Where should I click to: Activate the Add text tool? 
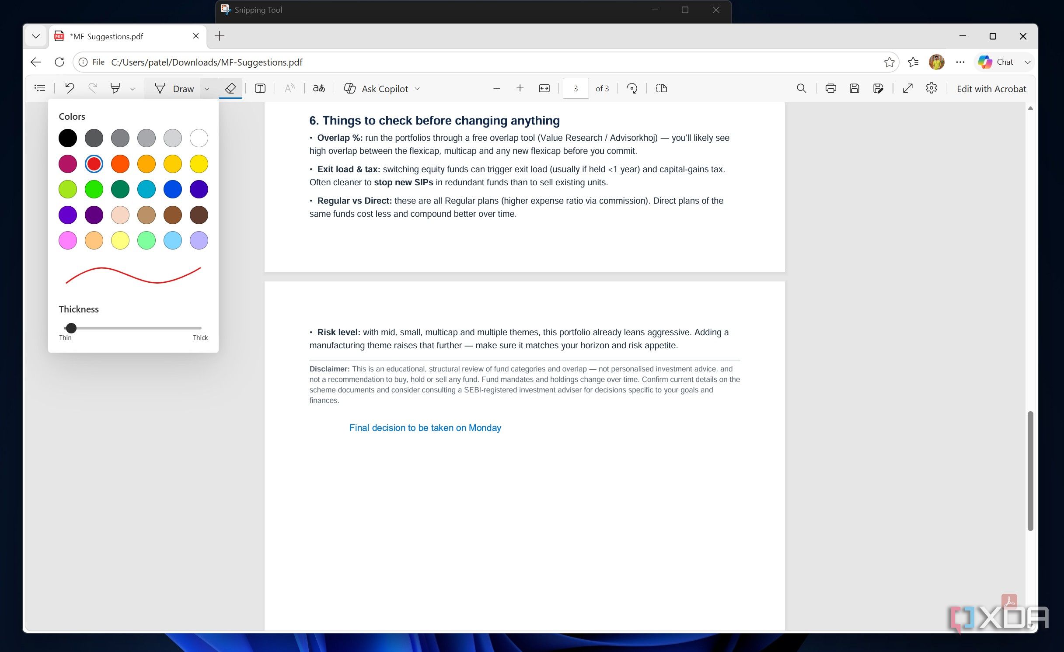point(260,88)
